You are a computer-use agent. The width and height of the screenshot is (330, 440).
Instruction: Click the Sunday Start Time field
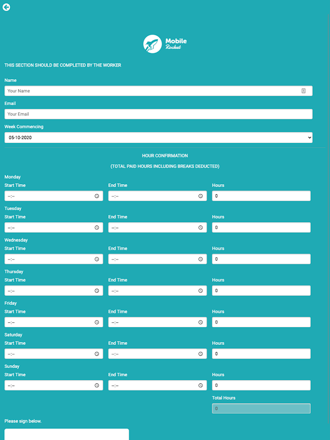(x=53, y=386)
